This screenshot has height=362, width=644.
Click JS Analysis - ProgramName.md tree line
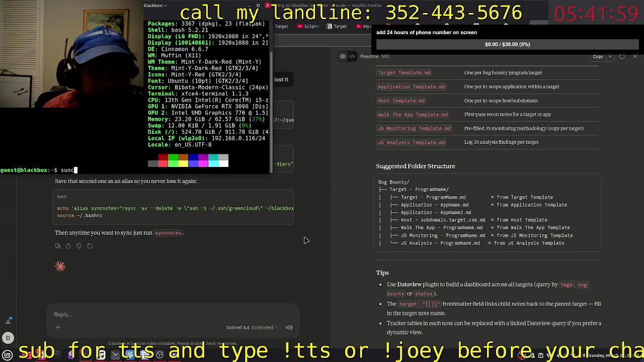[440, 243]
